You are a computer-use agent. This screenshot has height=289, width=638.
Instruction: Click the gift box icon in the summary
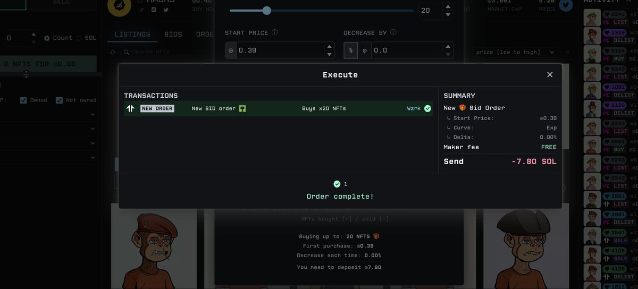[x=463, y=108]
